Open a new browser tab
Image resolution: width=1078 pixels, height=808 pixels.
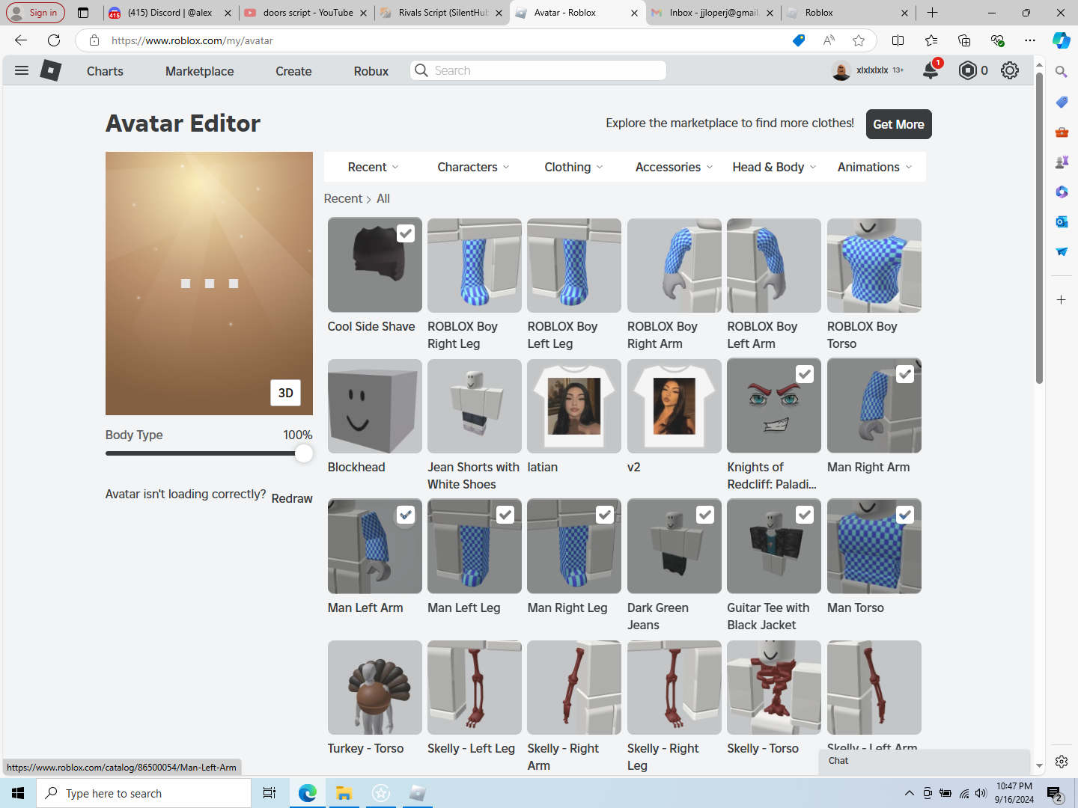[x=932, y=13]
